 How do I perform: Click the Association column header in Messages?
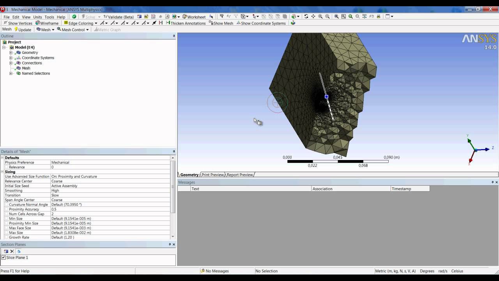pos(351,189)
